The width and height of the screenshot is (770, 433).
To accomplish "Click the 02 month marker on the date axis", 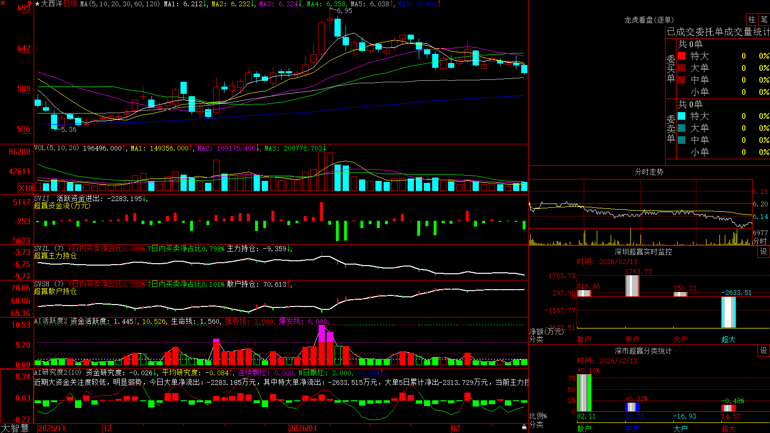I will click(x=456, y=428).
